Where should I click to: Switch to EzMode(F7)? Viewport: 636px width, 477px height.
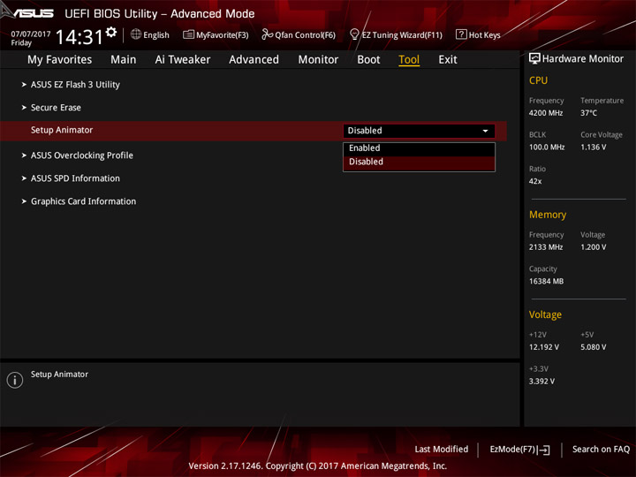point(519,450)
